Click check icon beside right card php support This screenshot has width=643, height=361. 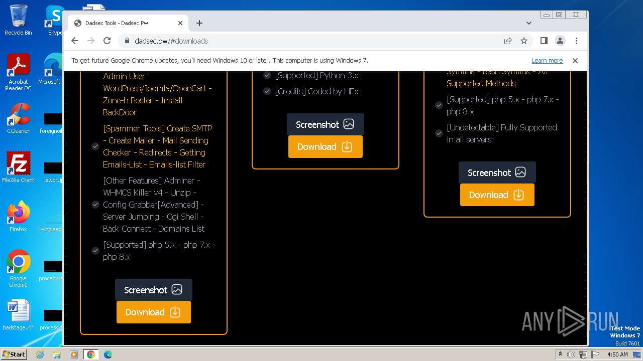[439, 105]
